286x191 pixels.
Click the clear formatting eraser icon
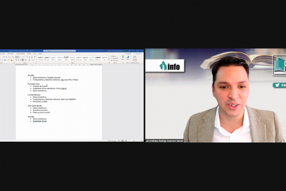point(13,57)
